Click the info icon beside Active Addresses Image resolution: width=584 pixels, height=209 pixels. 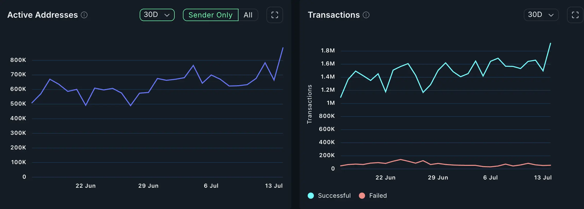84,15
